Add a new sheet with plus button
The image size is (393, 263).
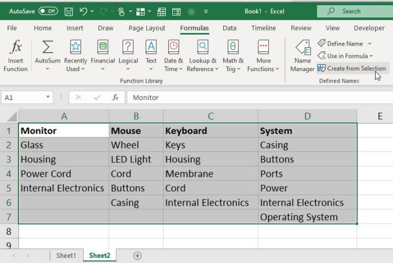[x=137, y=255]
